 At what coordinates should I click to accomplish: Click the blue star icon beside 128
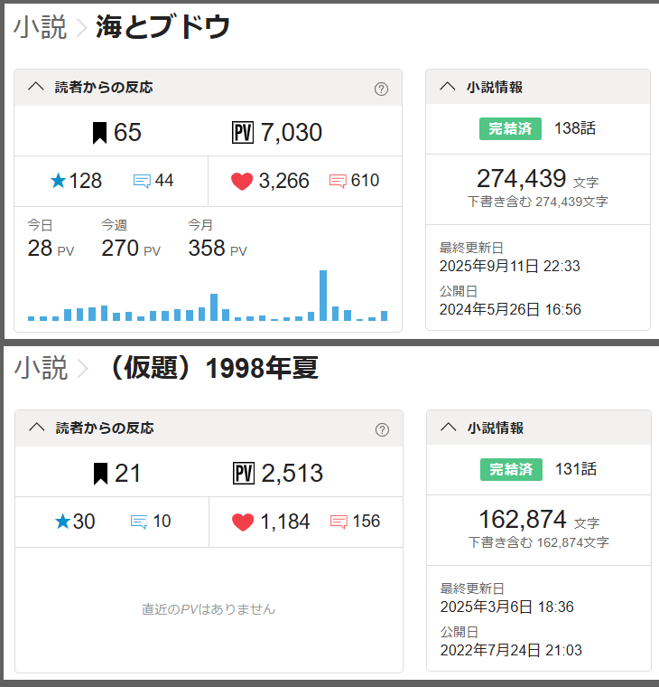pos(59,181)
